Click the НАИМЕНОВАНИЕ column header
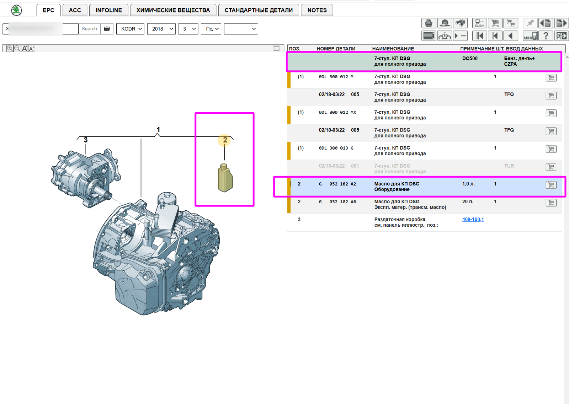The width and height of the screenshot is (569, 404). pyautogui.click(x=393, y=49)
